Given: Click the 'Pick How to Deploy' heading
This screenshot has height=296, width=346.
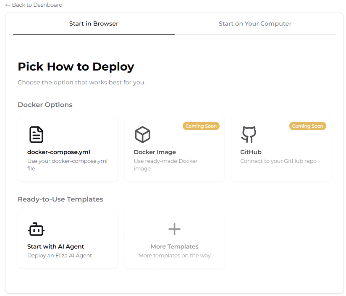Looking at the screenshot, I should (76, 67).
